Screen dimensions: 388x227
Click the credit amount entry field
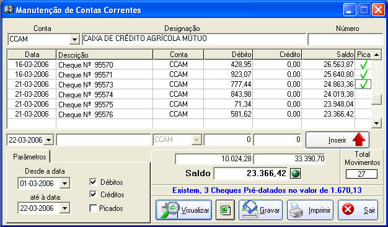click(x=278, y=140)
